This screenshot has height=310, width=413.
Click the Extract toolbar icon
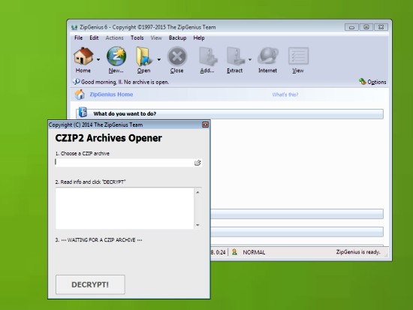point(235,56)
